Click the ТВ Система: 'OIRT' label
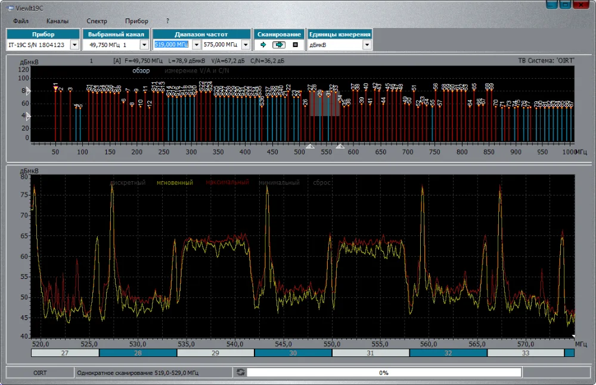Image resolution: width=596 pixels, height=385 pixels. 546,60
